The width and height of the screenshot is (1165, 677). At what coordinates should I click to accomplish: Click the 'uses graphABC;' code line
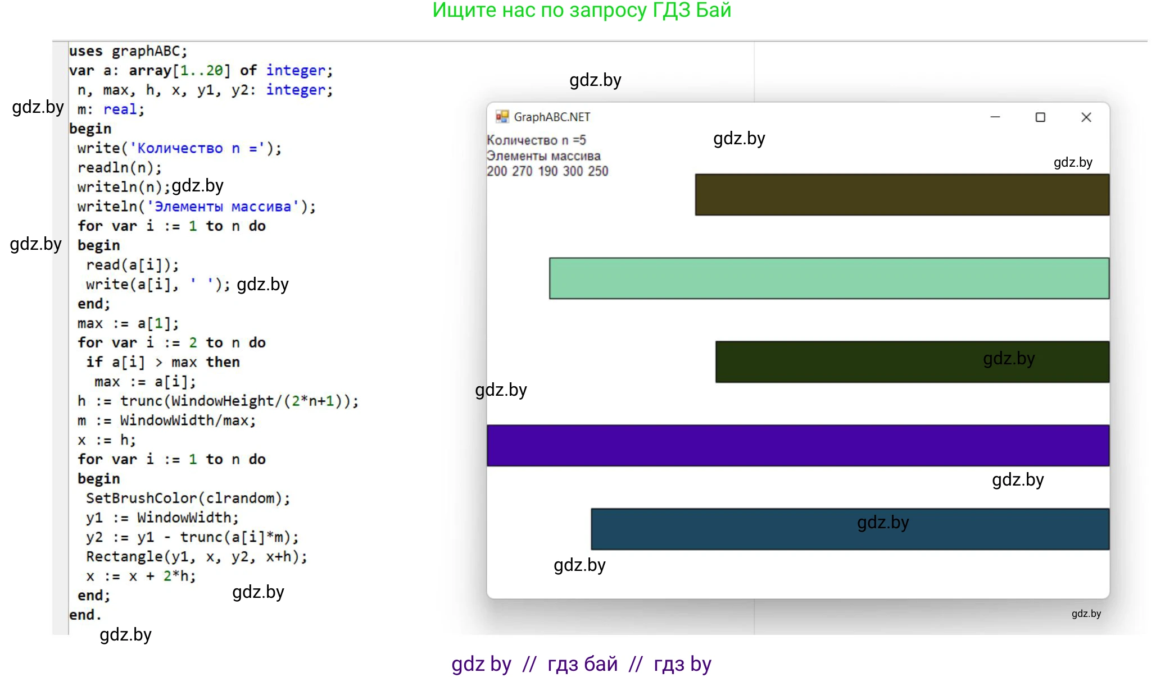click(x=128, y=51)
